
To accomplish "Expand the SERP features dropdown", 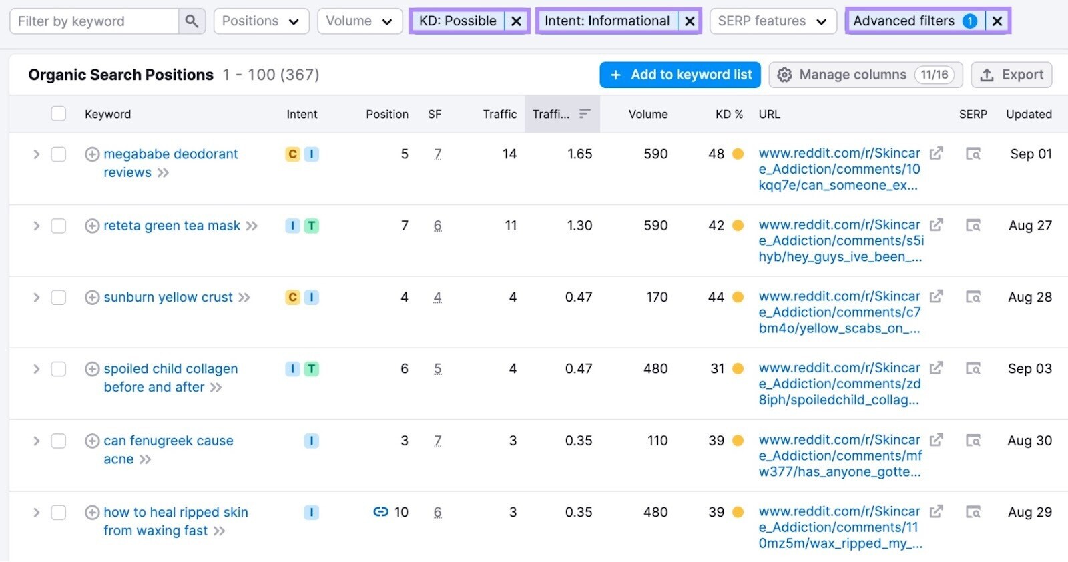I will pos(772,21).
